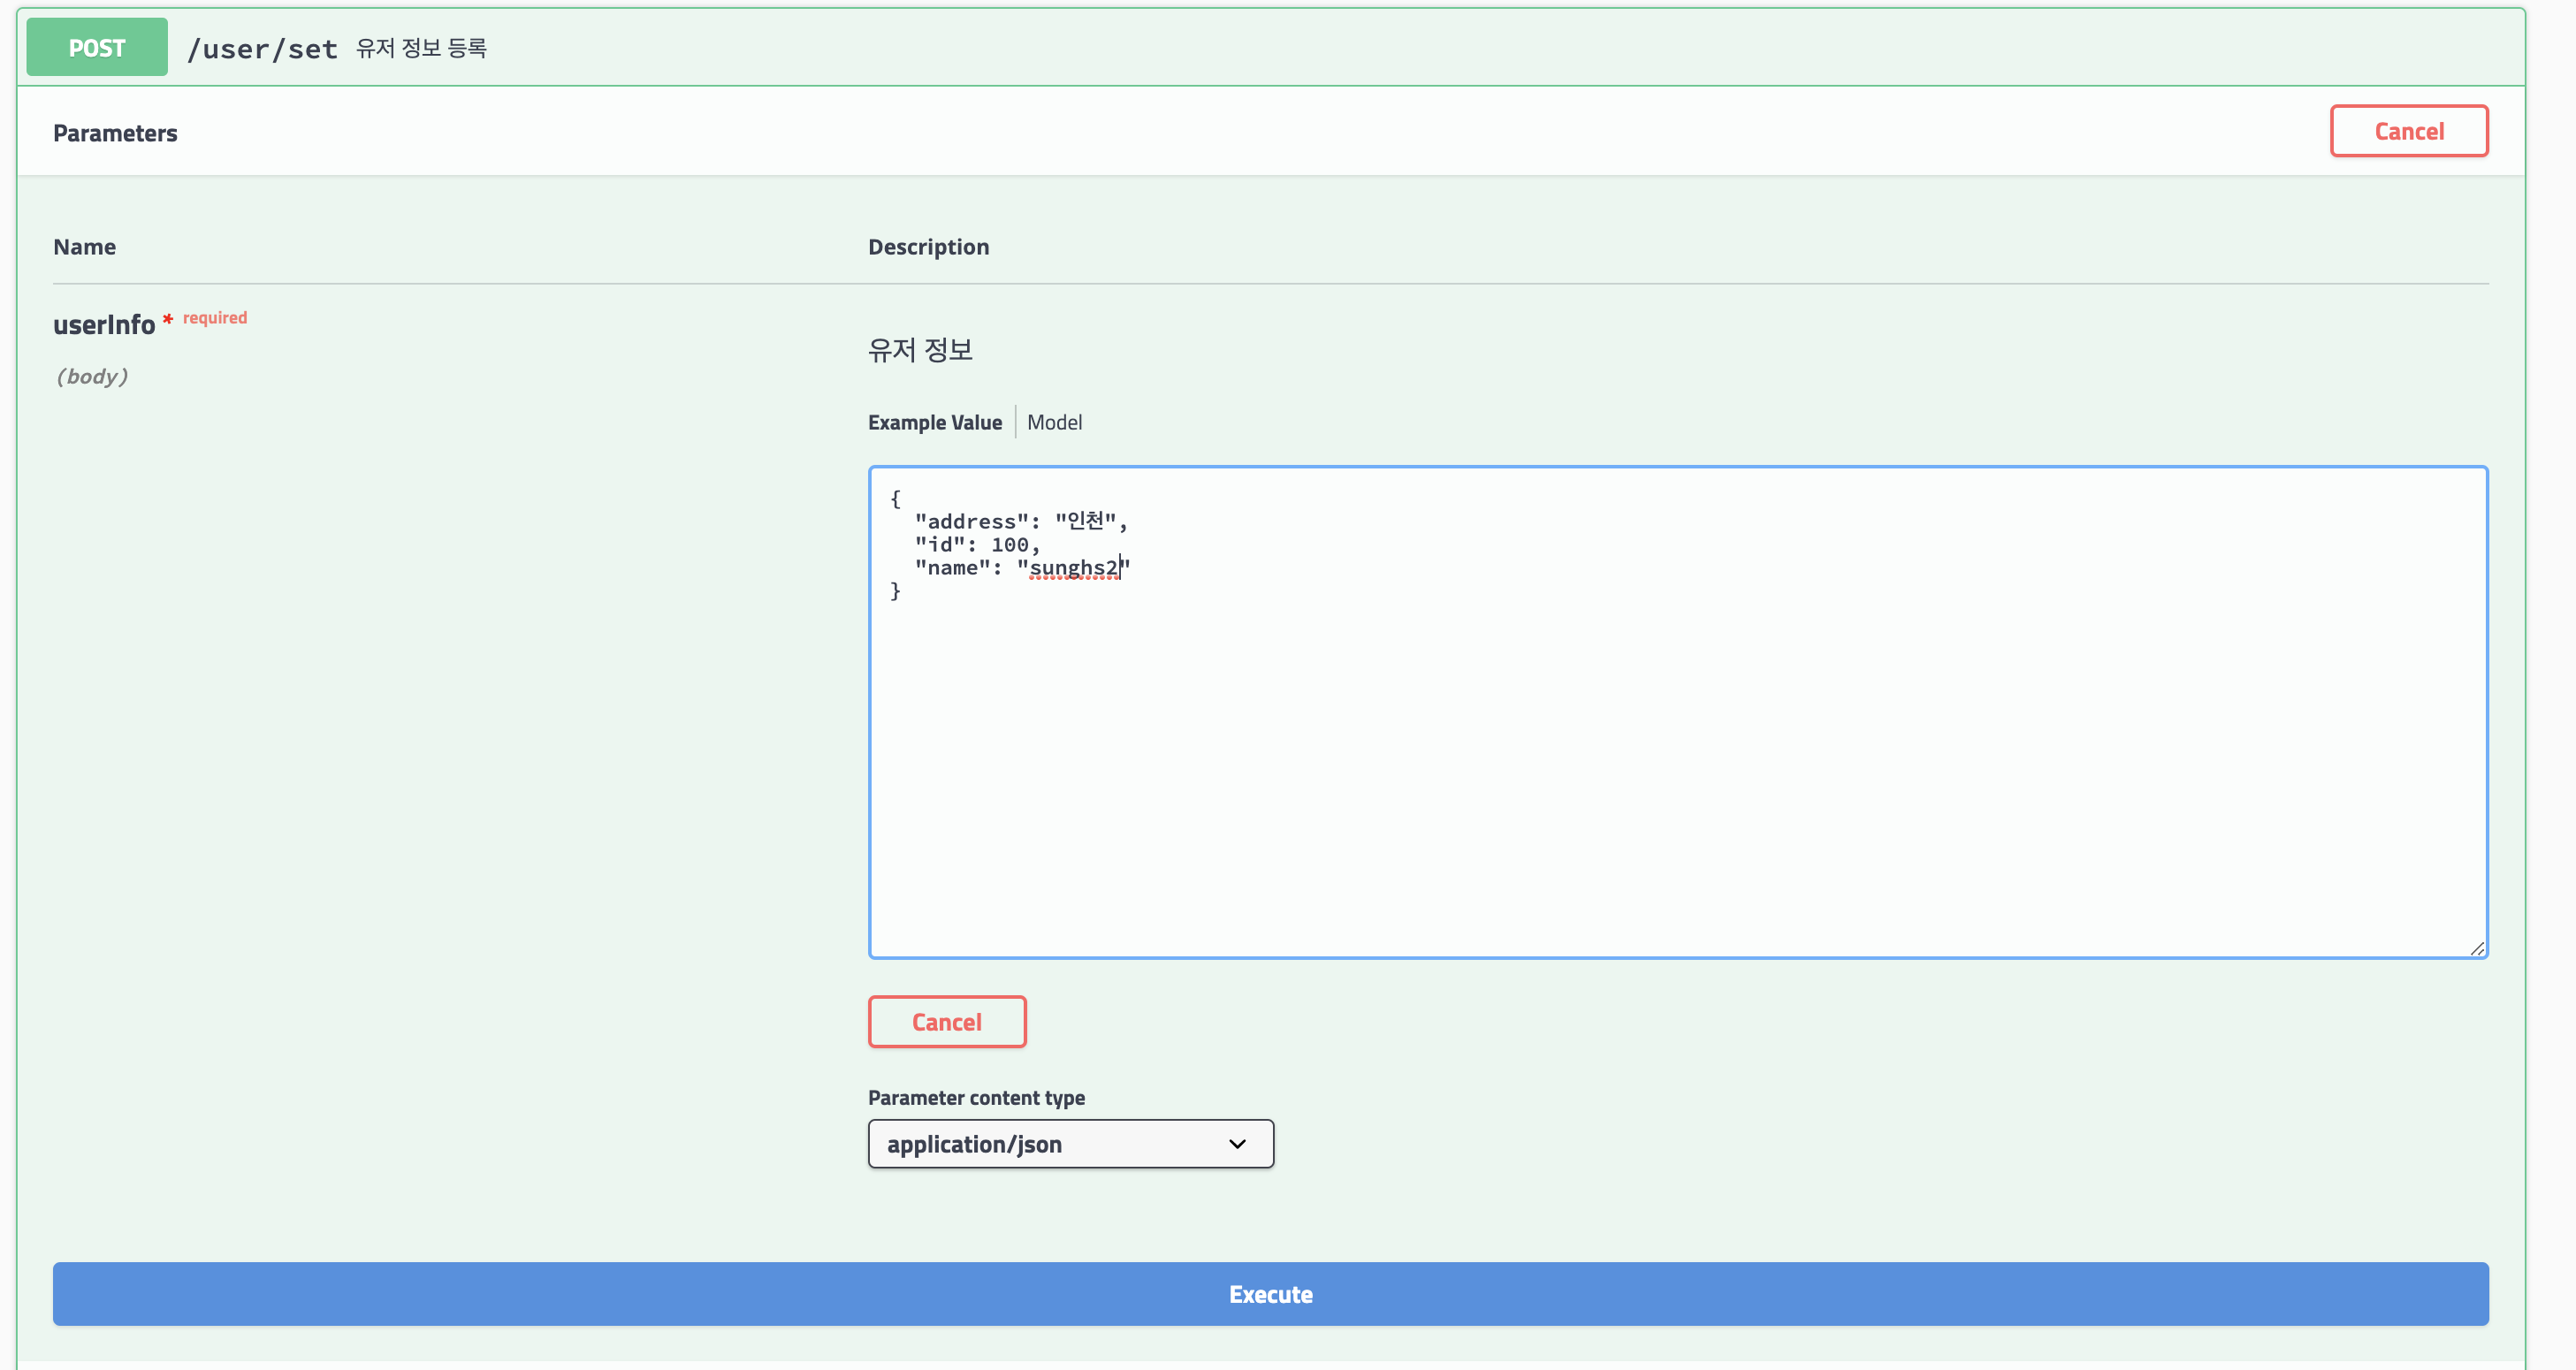Click the green POST method badge
This screenshot has height=1370, width=2576.
pos(97,47)
